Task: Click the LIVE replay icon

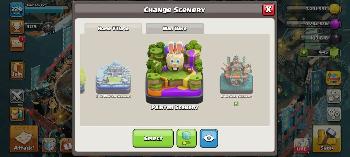Action: coord(301,145)
